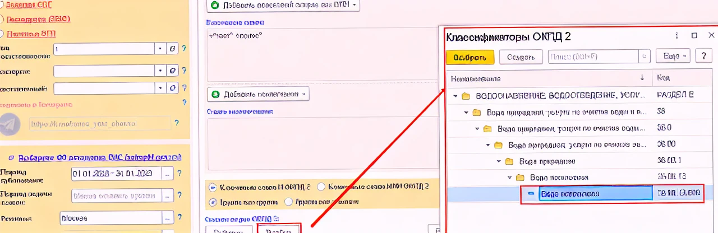Screen dimensions: 718x233
Task: Click the three-dots button of the date period field
Action: pyautogui.click(x=168, y=174)
